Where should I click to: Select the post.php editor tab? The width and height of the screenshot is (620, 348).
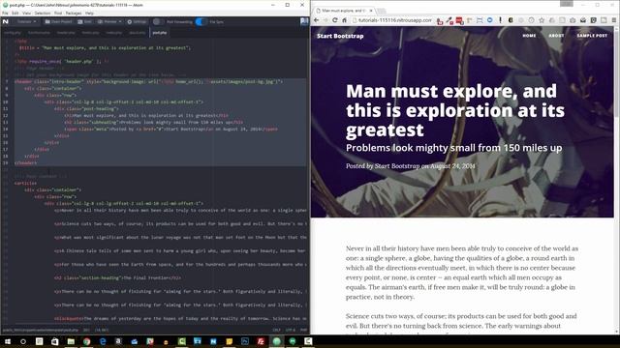[160, 33]
